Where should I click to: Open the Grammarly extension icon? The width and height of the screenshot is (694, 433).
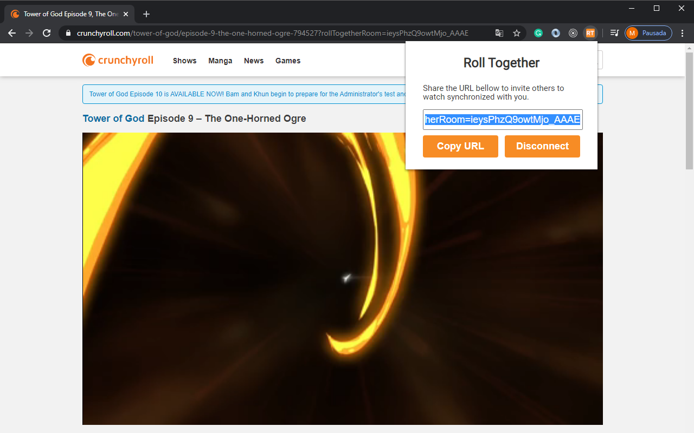point(538,33)
